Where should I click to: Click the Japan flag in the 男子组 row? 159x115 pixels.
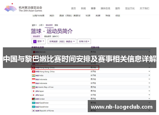[x=33, y=91]
